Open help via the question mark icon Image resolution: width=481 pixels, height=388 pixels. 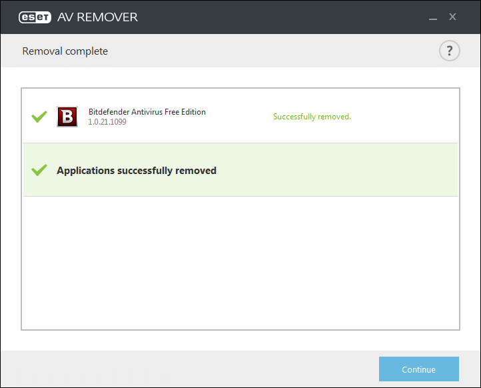click(450, 51)
